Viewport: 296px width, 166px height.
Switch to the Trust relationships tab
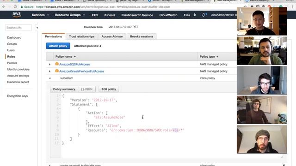click(x=81, y=36)
